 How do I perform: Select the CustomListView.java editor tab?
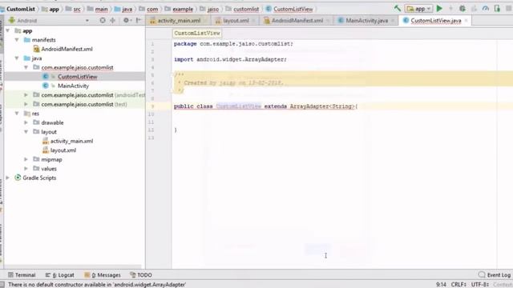[435, 21]
